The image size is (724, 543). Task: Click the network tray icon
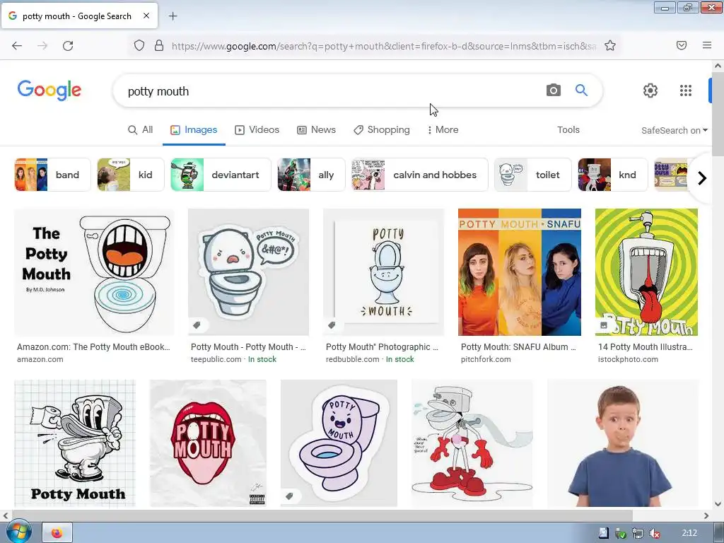pos(638,533)
